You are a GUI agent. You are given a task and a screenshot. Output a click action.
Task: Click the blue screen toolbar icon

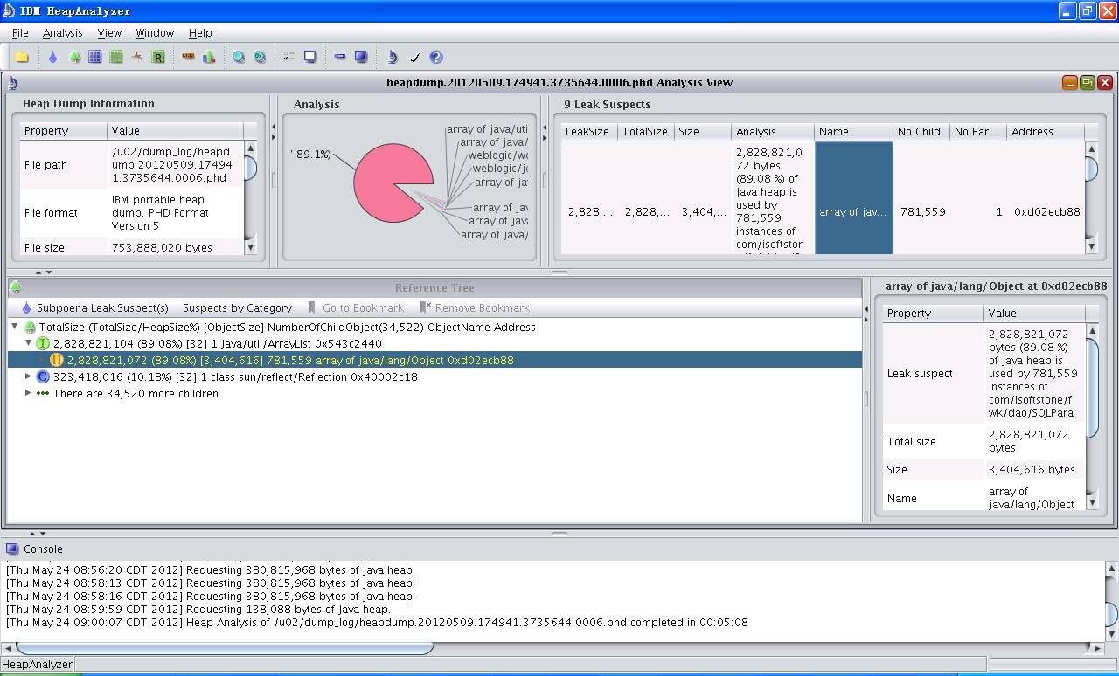361,57
